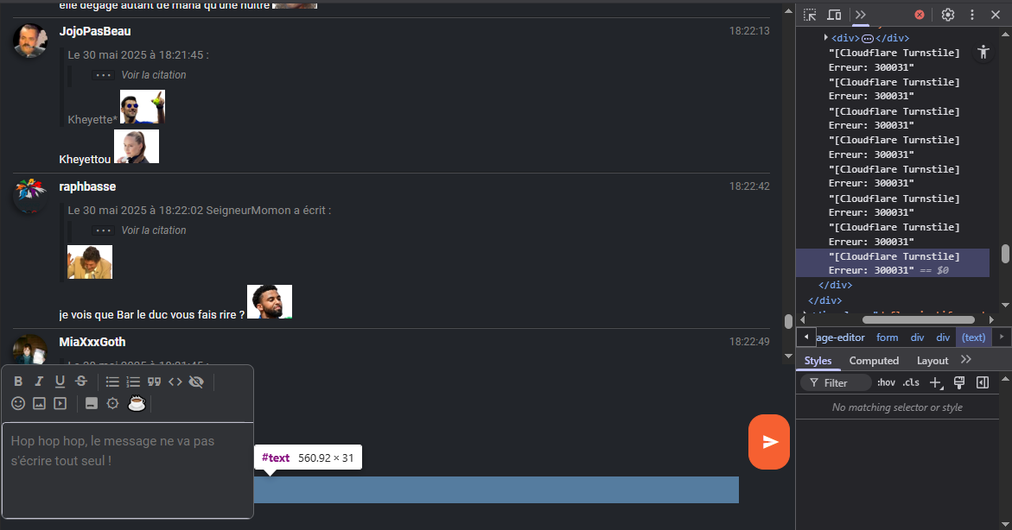
Task: Toggle spoiler with the crossed-eye icon
Action: click(x=196, y=382)
